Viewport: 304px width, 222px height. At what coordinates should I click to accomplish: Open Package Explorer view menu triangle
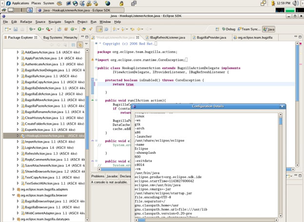86,44
